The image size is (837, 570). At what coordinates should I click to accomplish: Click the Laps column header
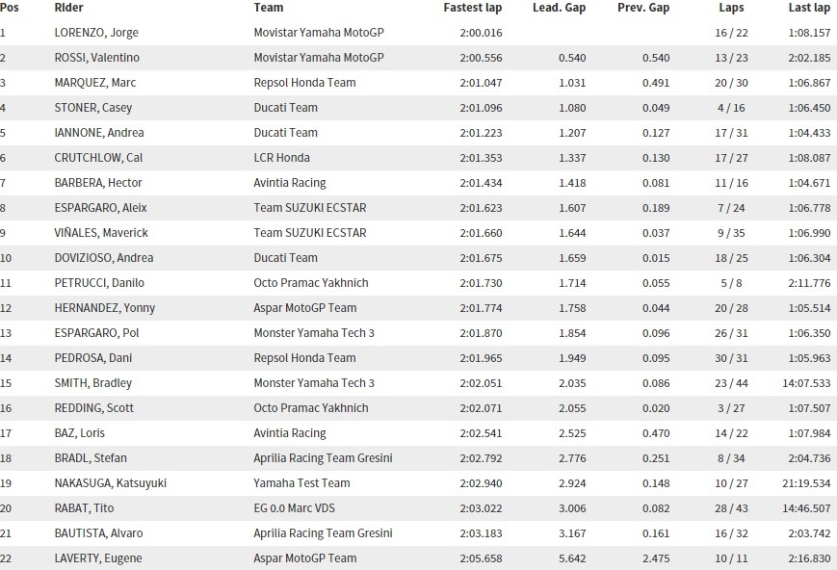point(731,8)
